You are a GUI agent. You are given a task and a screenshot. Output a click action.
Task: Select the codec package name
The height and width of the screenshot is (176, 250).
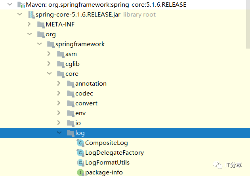pyautogui.click(x=84, y=94)
